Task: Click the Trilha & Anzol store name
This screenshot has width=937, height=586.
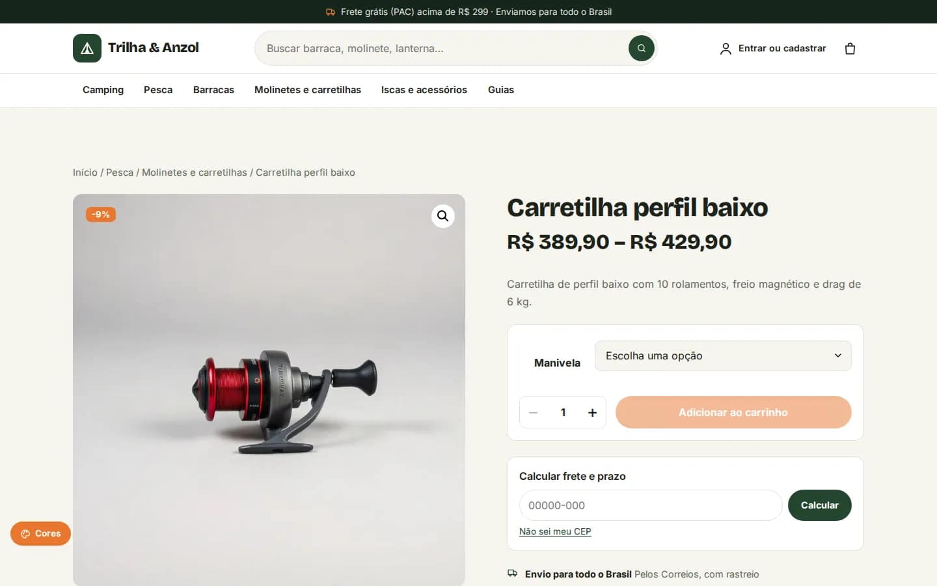Action: pos(154,48)
